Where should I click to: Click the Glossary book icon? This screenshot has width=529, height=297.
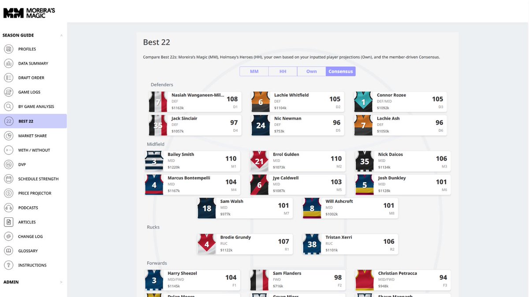pyautogui.click(x=8, y=251)
